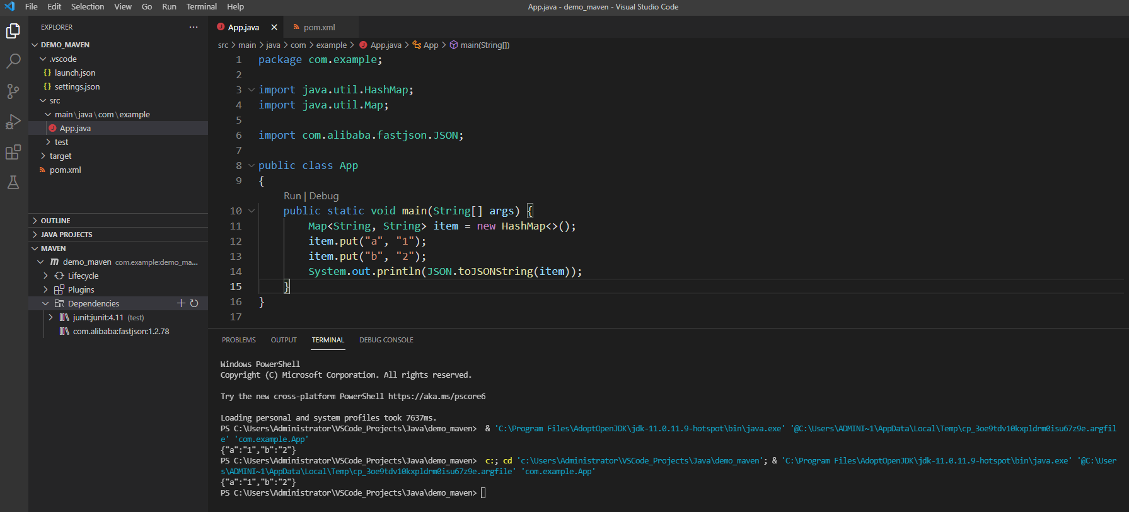Click settings.json braces file icon

click(47, 86)
